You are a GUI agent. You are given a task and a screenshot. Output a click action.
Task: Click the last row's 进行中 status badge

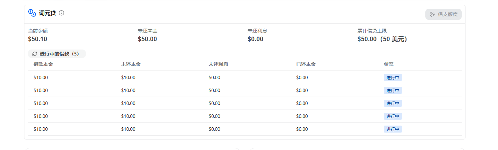click(x=393, y=129)
